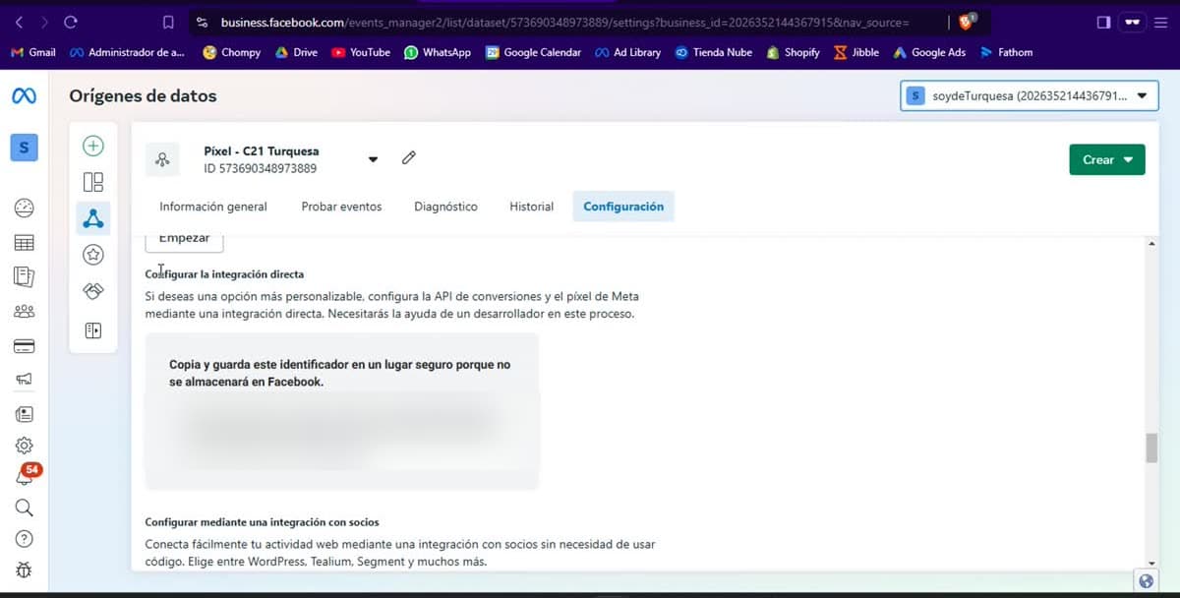Toggle the browser sidebar panel icon

pyautogui.click(x=1103, y=22)
